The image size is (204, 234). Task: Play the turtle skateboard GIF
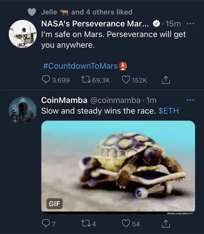pyautogui.click(x=118, y=168)
